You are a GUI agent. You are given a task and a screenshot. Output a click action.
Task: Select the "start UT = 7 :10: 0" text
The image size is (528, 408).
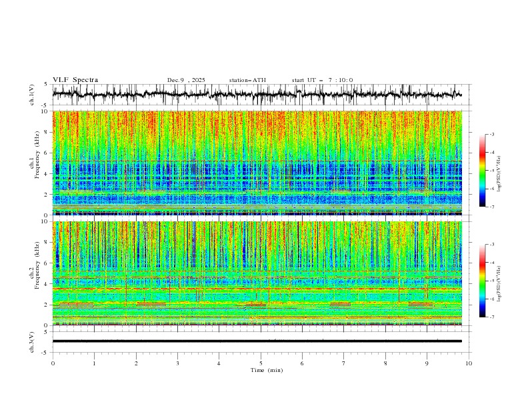322,80
